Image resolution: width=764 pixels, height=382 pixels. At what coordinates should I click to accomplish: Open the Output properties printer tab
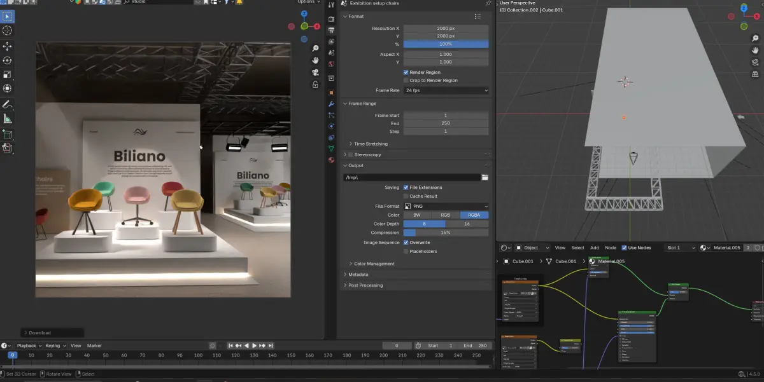331,30
